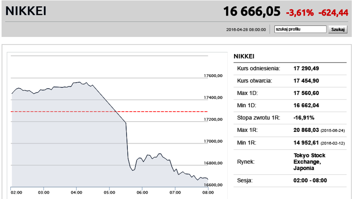Click the Max 1R date 2015-06-24
This screenshot has width=355, height=199.
coord(333,131)
